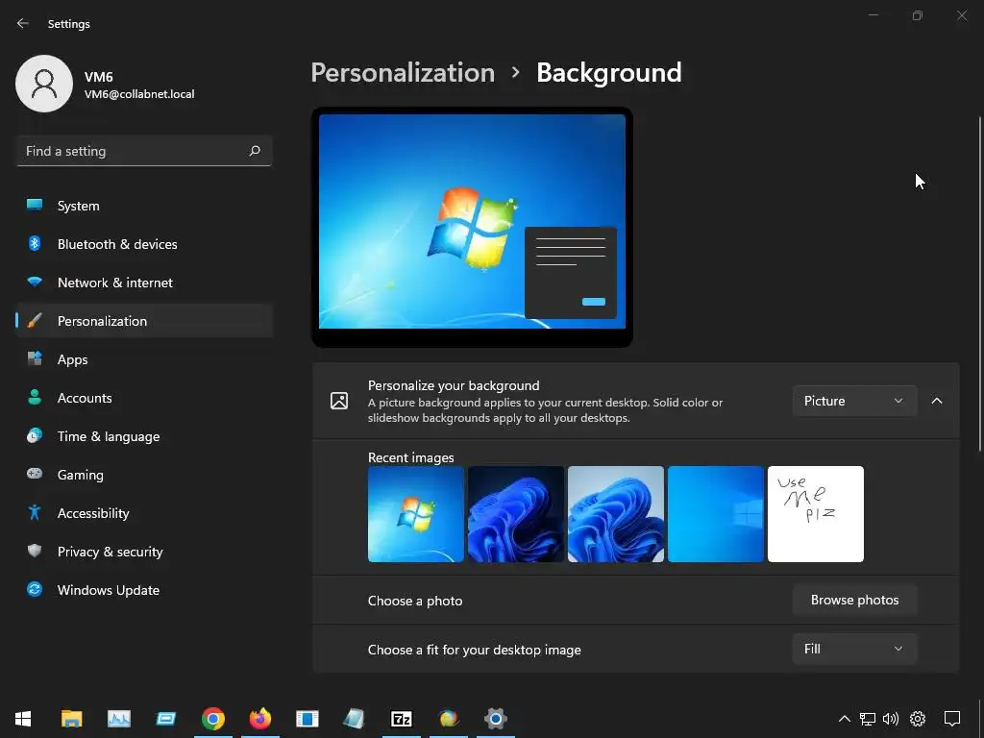984x738 pixels.
Task: Select the light Windows 11 bloom wallpaper
Action: coord(616,514)
